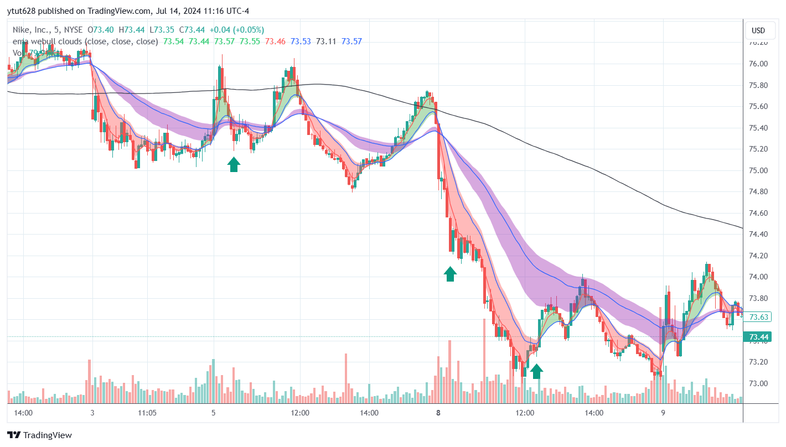Click the 73.54 indicator value
Image resolution: width=786 pixels, height=447 pixels.
[x=174, y=41]
